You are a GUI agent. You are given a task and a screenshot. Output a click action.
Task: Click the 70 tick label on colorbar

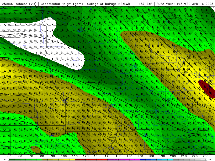pyautogui.click(x=31, y=156)
